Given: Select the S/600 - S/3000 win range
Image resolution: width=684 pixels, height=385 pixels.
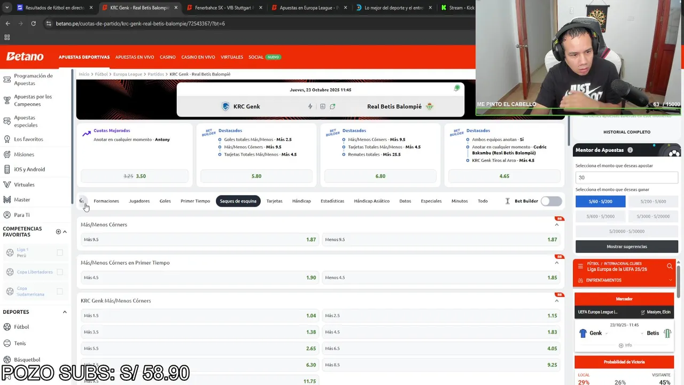Looking at the screenshot, I should (x=600, y=216).
